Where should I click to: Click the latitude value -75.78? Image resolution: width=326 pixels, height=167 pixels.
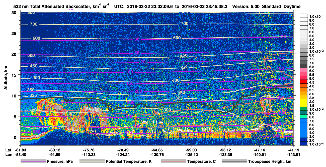[x=89, y=150]
